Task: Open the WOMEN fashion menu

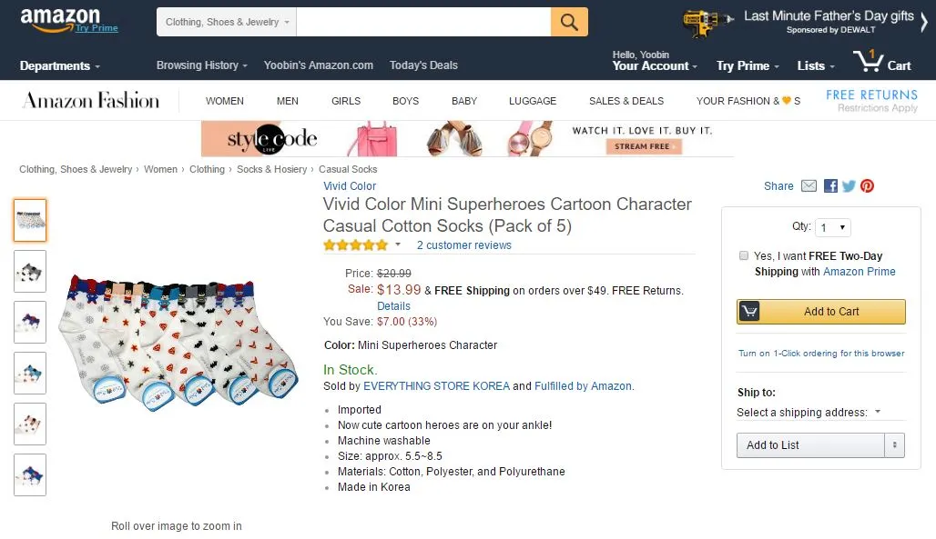Action: (224, 101)
